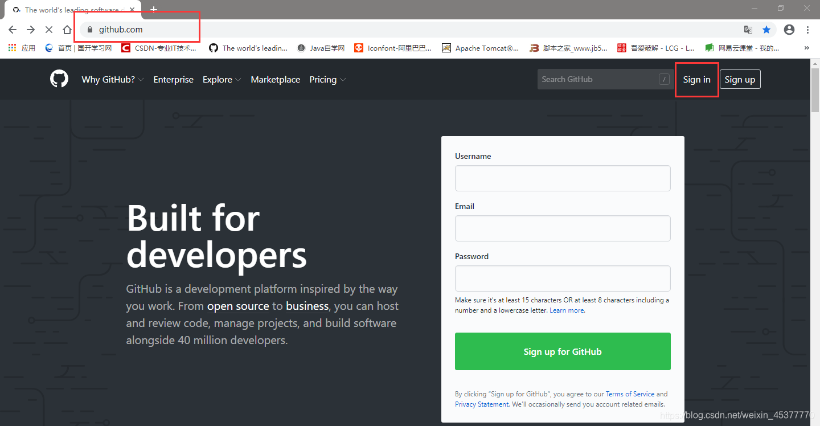Focus the Email input field
The image size is (820, 426).
[x=563, y=228]
